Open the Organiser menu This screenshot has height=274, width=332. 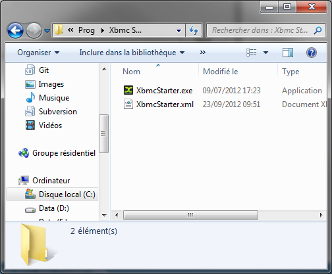[x=38, y=53]
